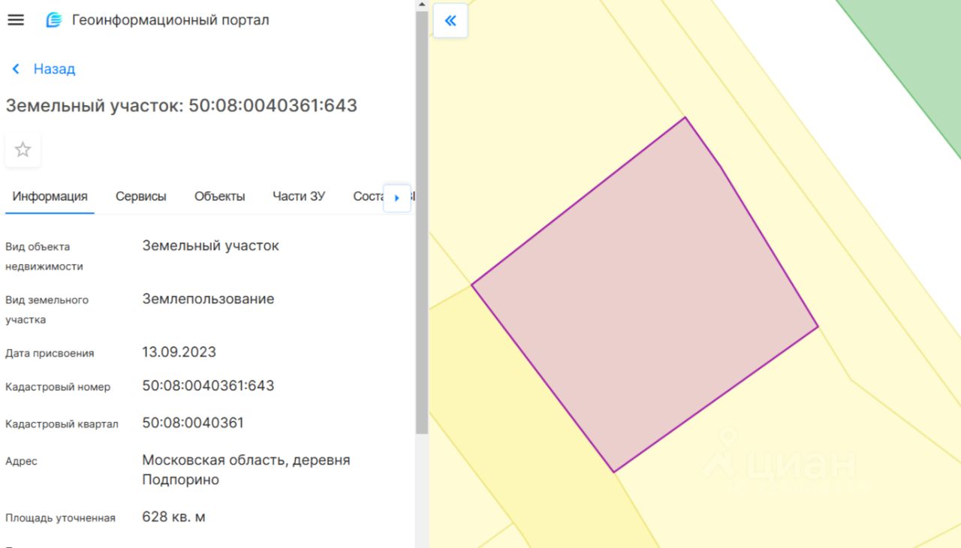Open the partially hidden Состав tab
961x548 pixels.
point(368,197)
